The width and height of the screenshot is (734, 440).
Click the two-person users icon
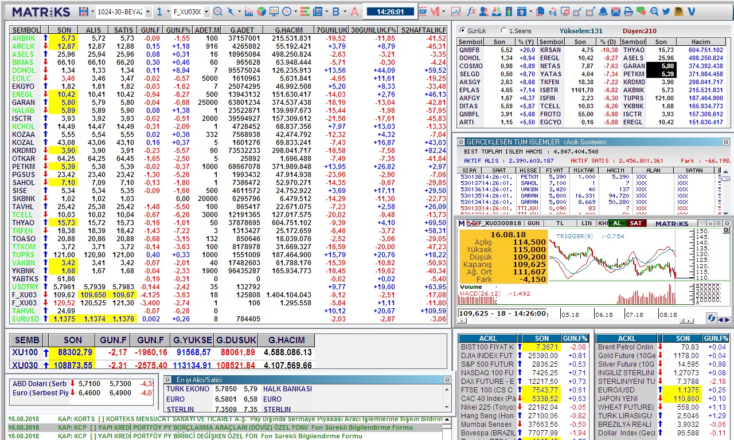coord(484,11)
